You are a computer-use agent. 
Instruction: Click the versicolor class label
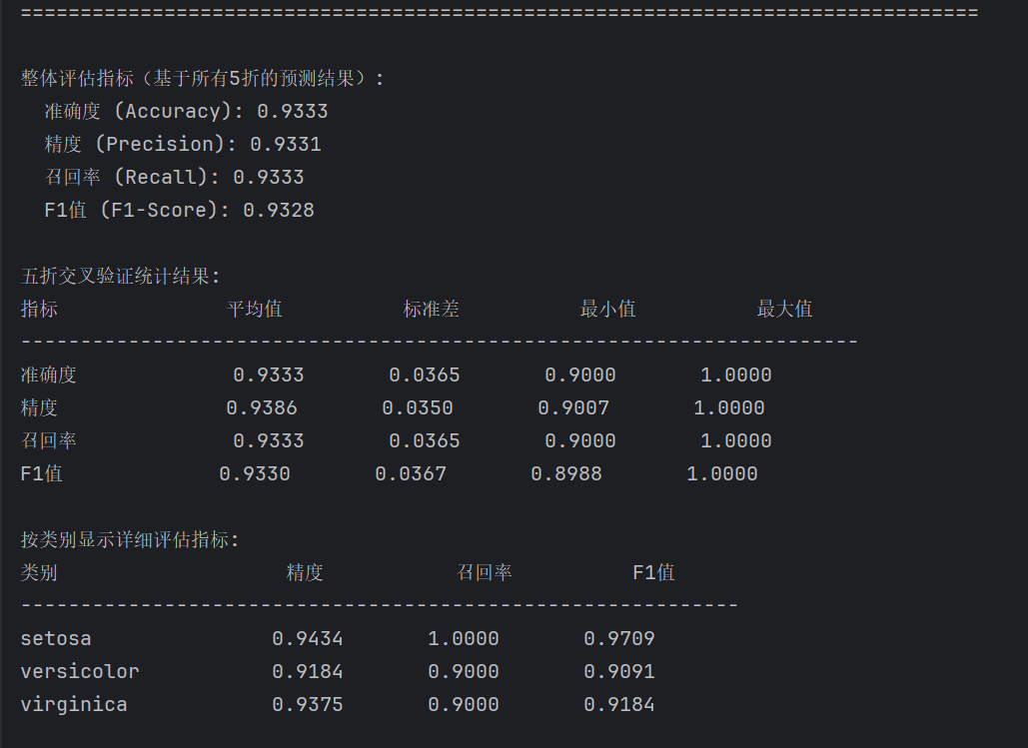(80, 671)
